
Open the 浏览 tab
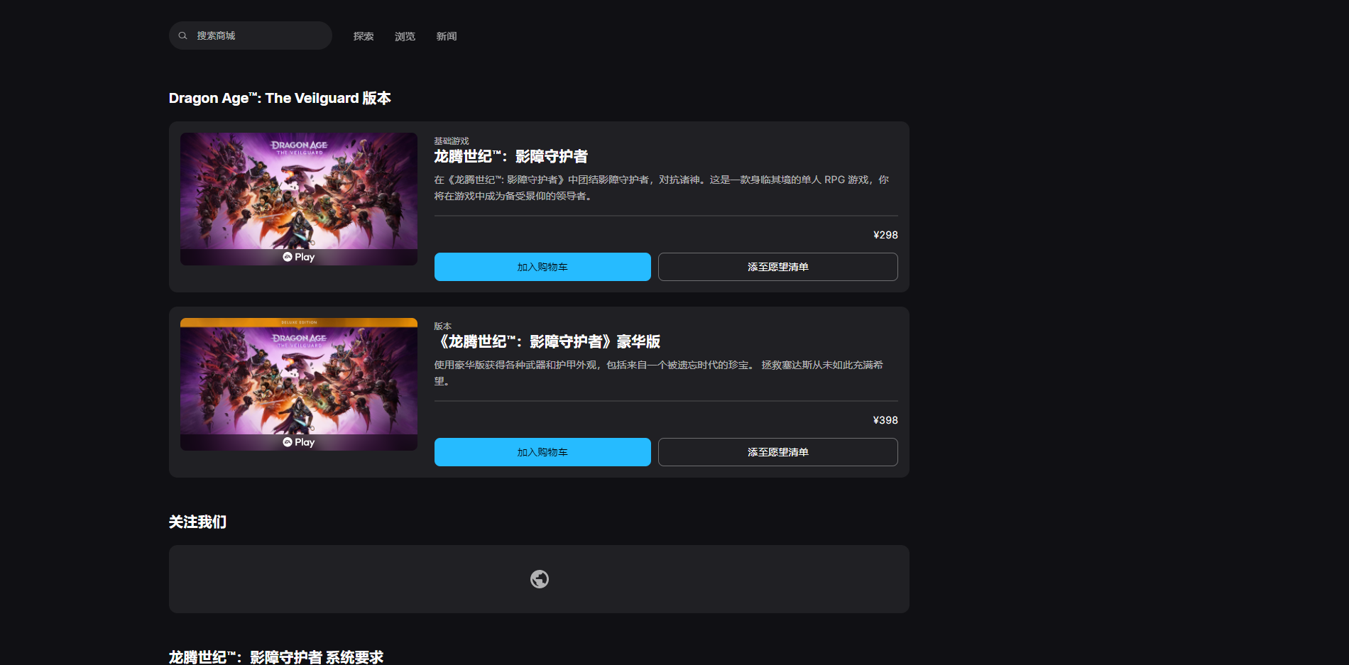click(405, 36)
